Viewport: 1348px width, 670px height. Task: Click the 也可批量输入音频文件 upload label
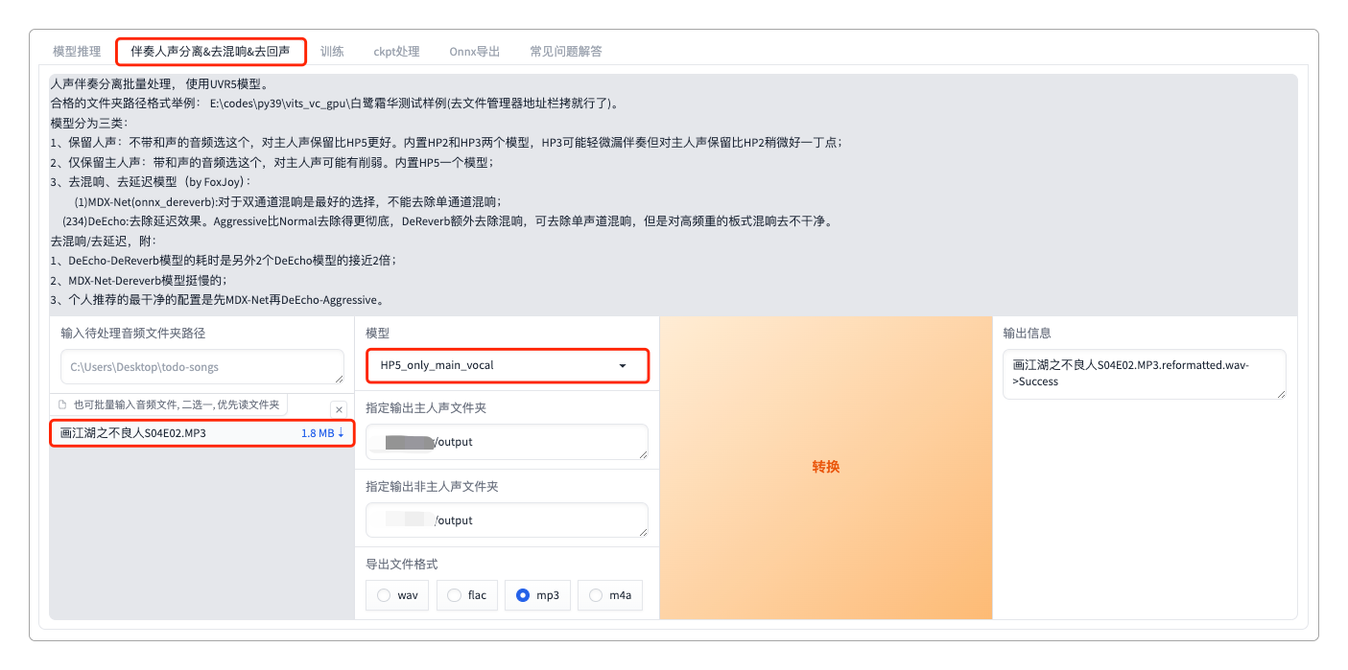pos(176,404)
